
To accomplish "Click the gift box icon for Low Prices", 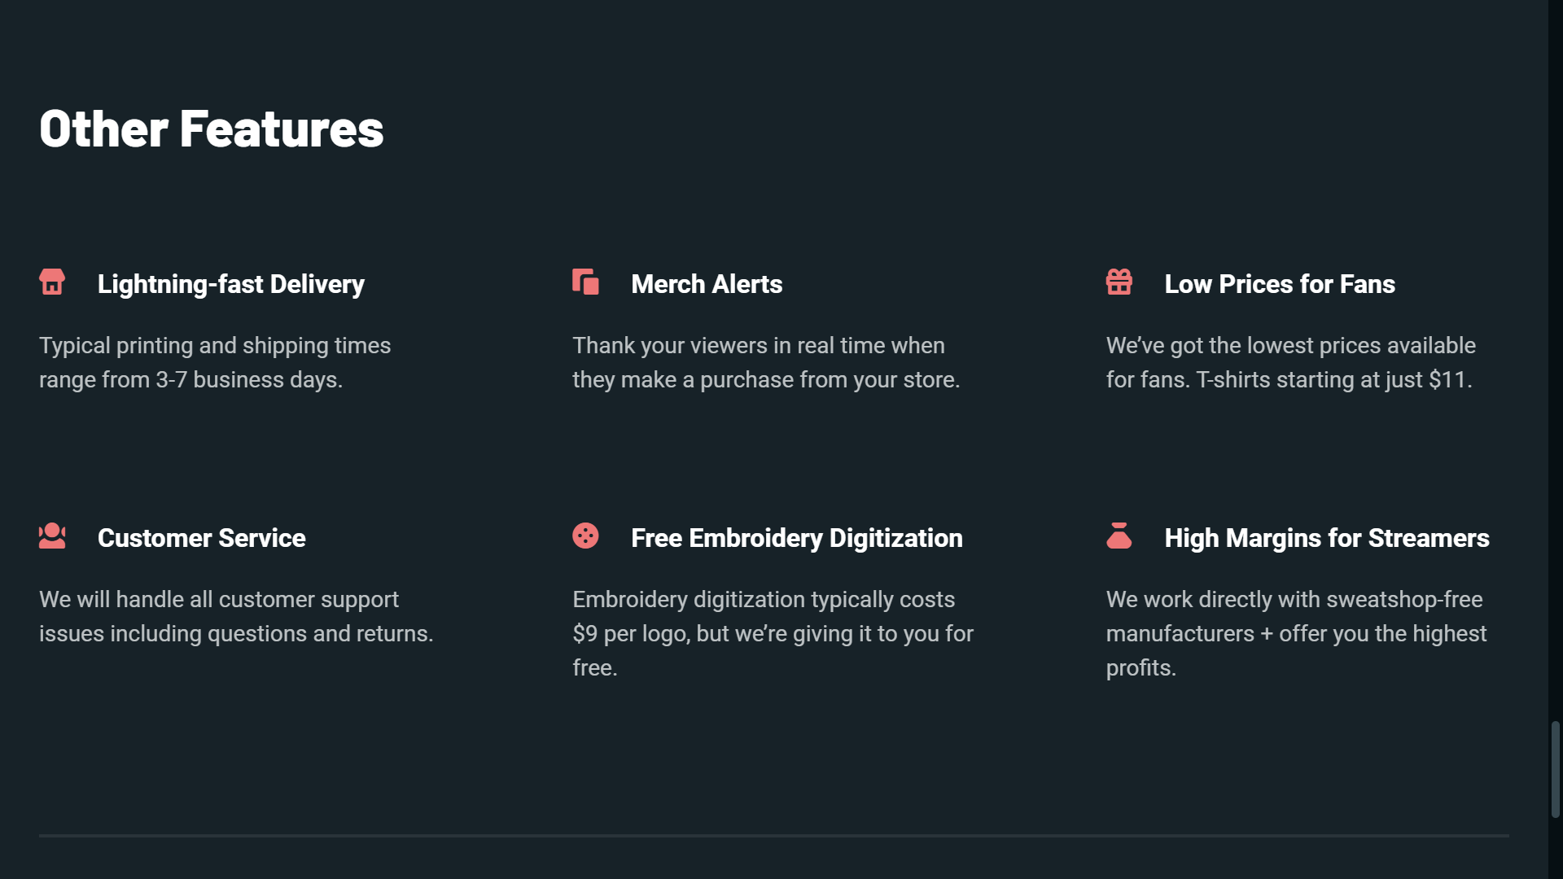I will [1119, 282].
